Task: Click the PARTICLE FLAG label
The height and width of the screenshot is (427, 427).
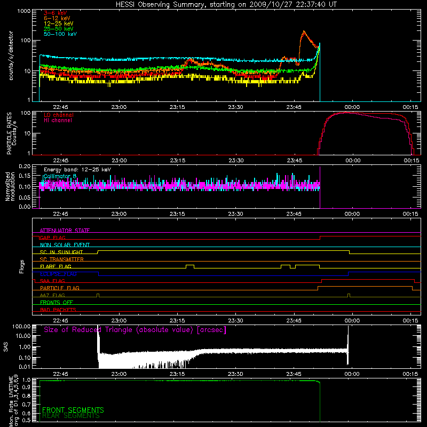Action: [60, 288]
